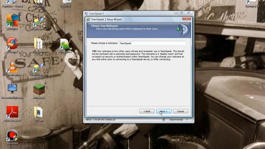
Task: Click the Disconnected status text
Action: coord(176,120)
